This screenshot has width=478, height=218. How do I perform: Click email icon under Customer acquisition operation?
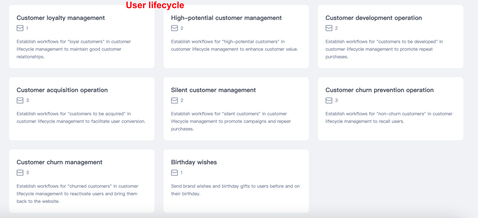click(20, 100)
